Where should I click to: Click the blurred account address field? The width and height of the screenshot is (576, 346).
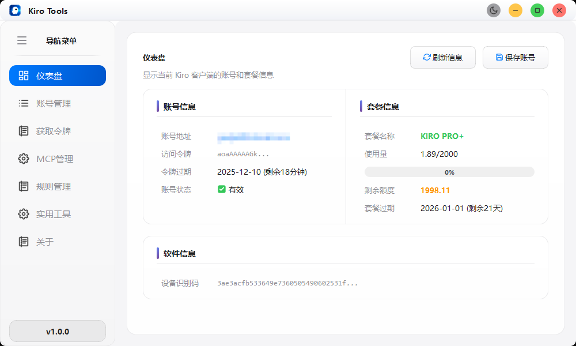256,137
